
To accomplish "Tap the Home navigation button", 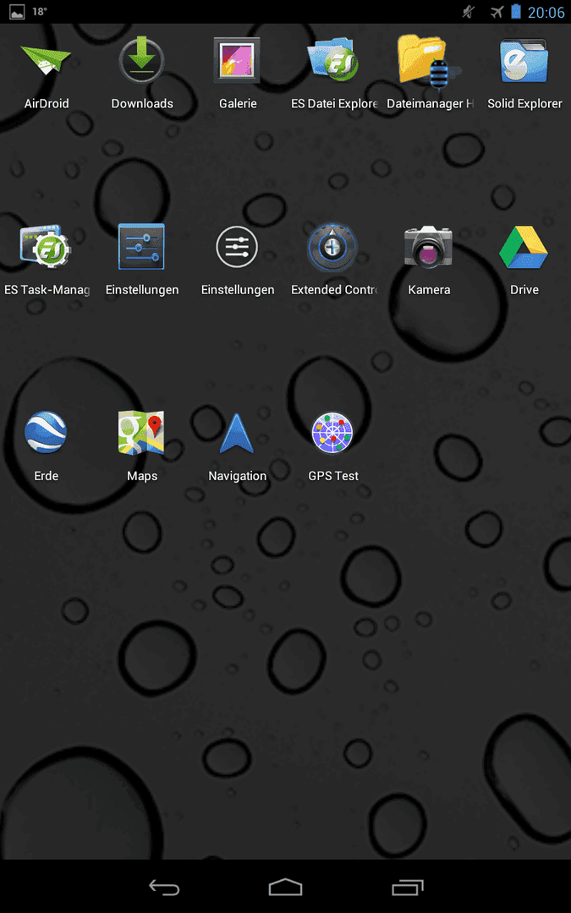I will (286, 887).
